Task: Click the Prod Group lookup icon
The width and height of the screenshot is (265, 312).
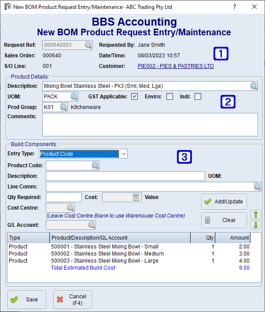Action: [x=64, y=107]
